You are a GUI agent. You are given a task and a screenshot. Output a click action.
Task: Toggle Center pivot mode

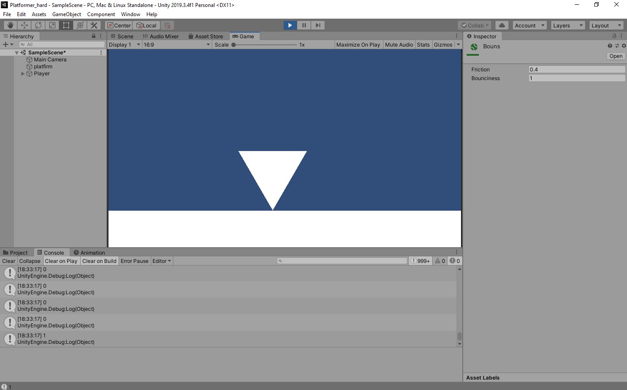pos(119,25)
